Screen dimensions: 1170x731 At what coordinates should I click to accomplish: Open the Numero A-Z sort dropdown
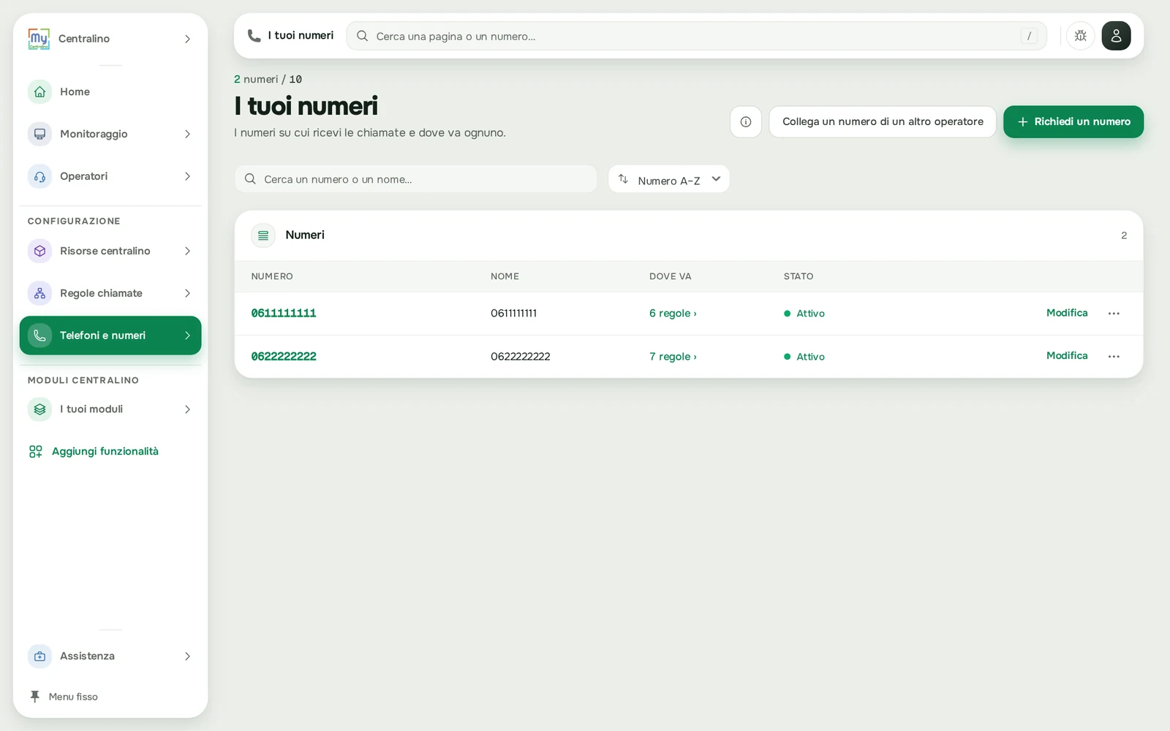click(669, 179)
